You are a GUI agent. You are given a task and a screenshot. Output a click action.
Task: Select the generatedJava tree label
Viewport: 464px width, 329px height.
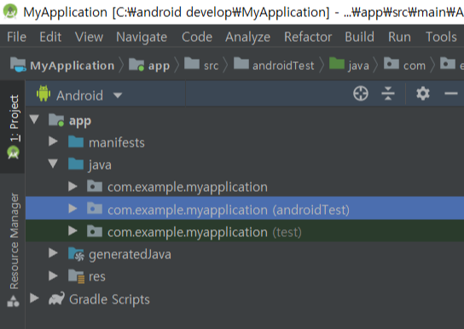click(130, 254)
